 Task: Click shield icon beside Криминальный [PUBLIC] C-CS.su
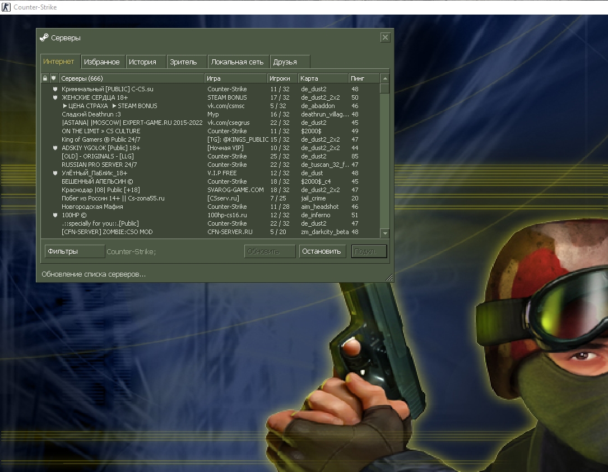tap(55, 89)
